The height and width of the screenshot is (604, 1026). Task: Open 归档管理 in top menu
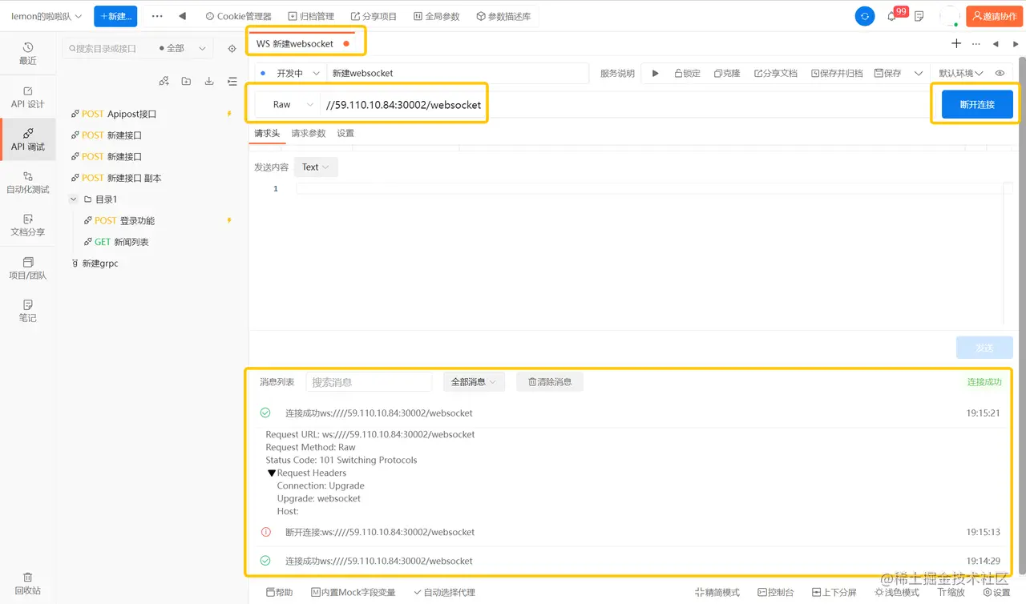tap(311, 16)
